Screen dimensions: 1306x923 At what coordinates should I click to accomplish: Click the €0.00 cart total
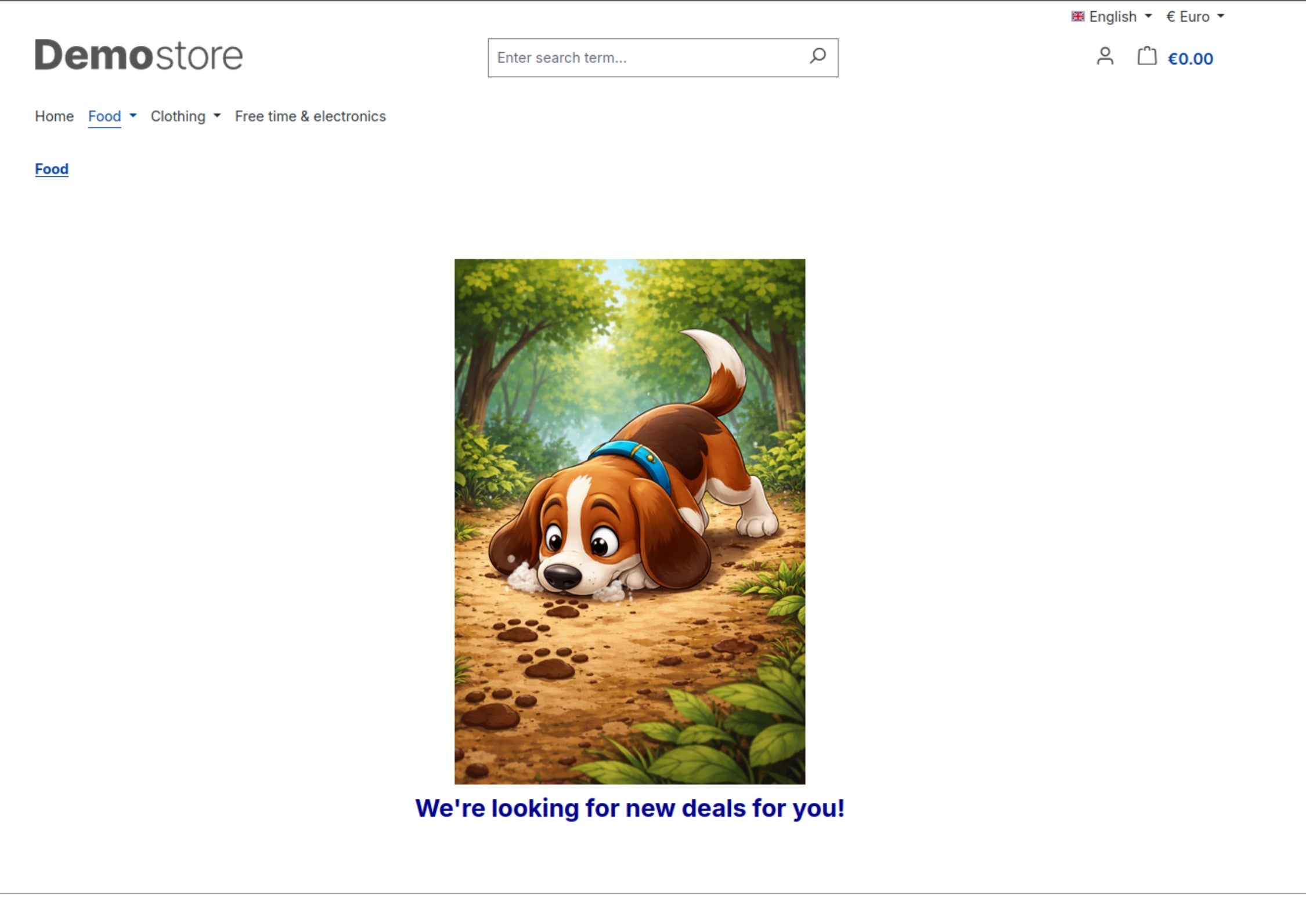[1190, 59]
